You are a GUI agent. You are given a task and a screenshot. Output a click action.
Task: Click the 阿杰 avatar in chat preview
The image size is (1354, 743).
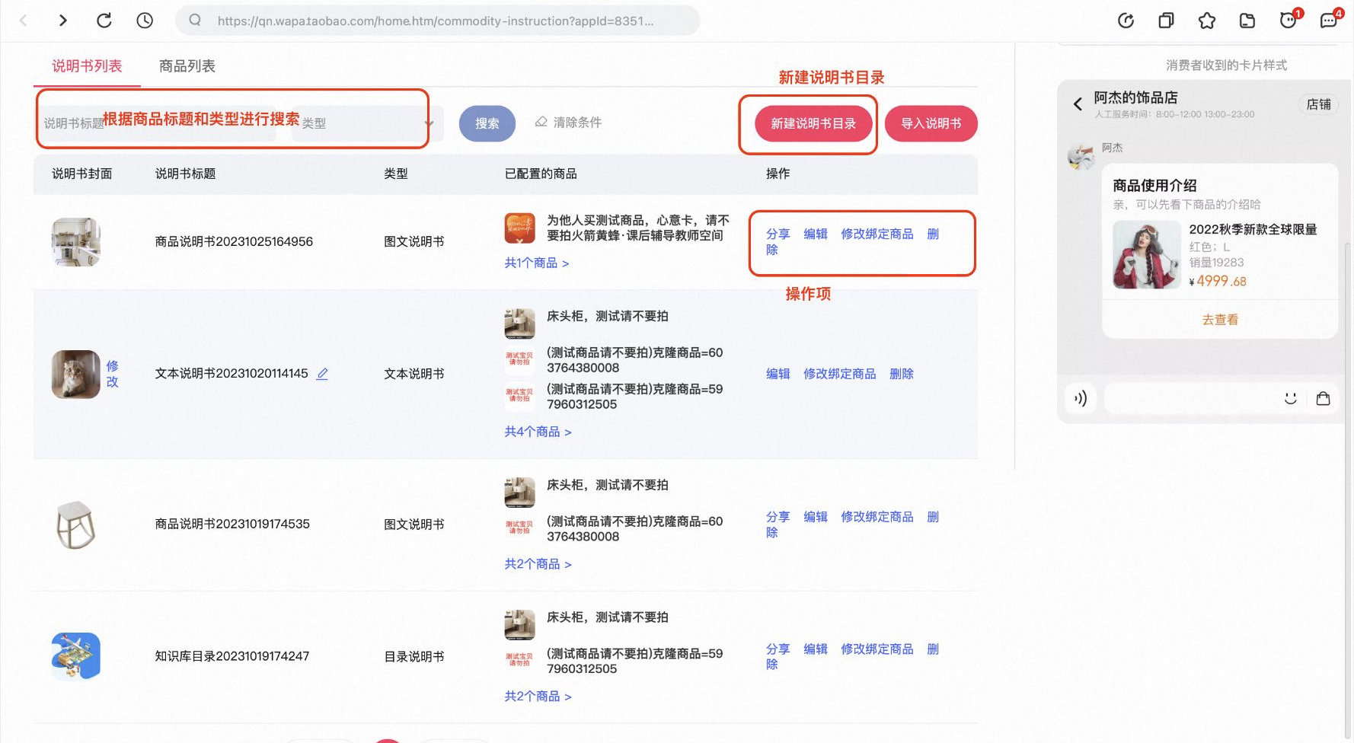click(x=1081, y=156)
